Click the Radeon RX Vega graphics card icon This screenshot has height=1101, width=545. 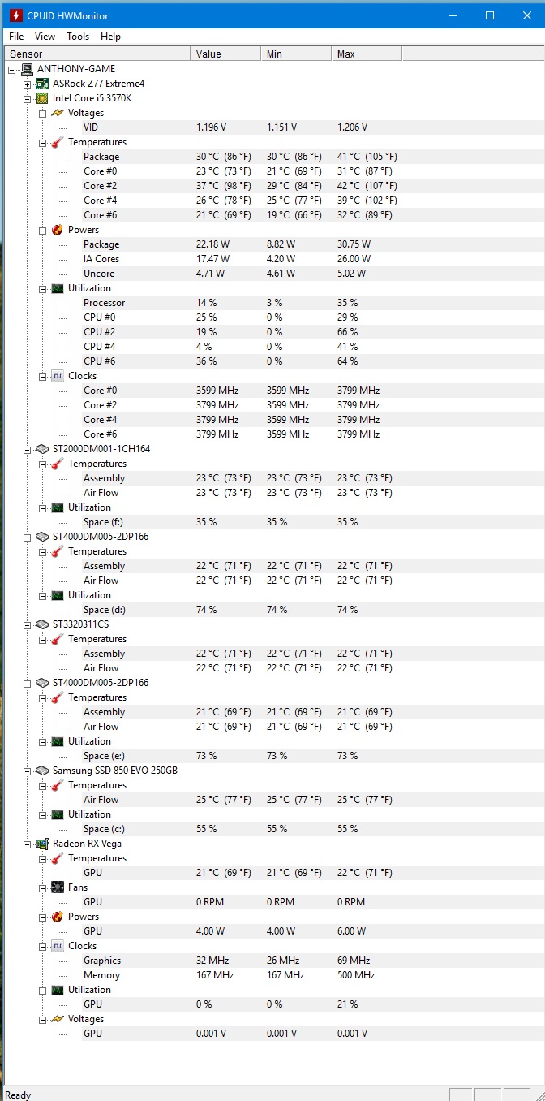tap(42, 844)
